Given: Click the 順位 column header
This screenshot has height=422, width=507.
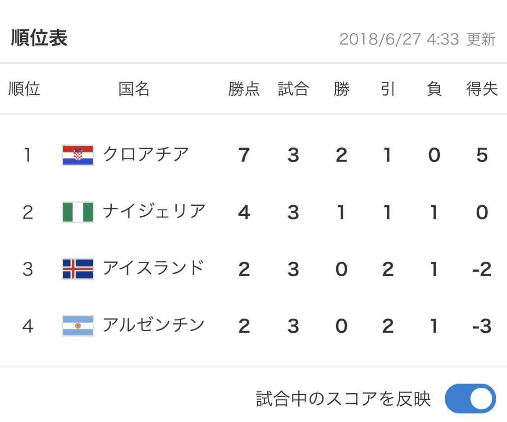Looking at the screenshot, I should click(x=24, y=89).
